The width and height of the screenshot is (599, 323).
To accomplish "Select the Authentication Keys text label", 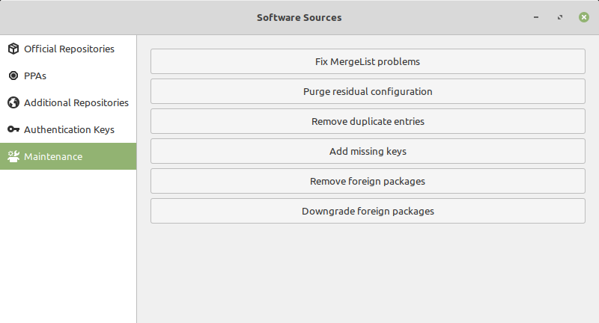I will (x=69, y=129).
